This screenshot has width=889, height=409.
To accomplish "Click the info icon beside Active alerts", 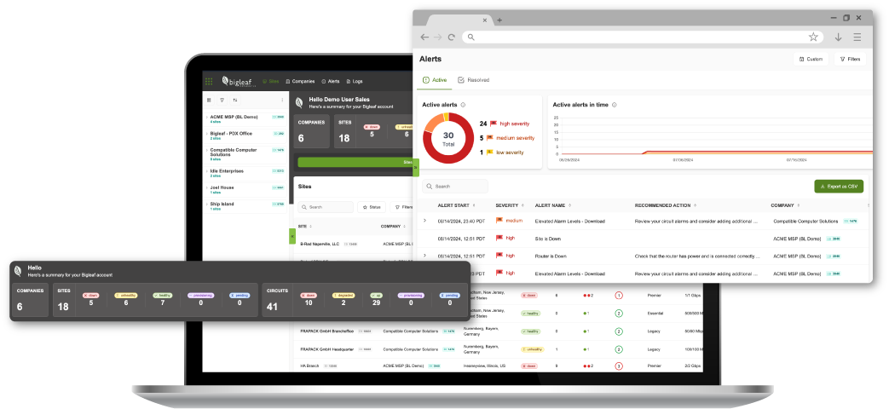I will 463,105.
